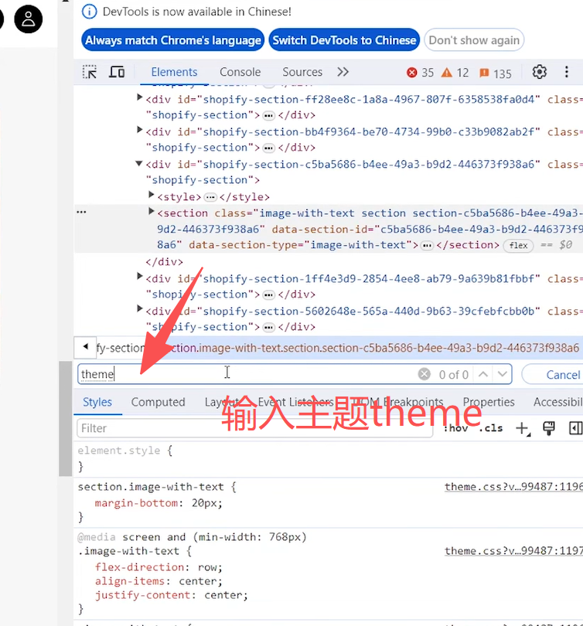
Task: Click align-items property in styles
Action: pos(129,581)
